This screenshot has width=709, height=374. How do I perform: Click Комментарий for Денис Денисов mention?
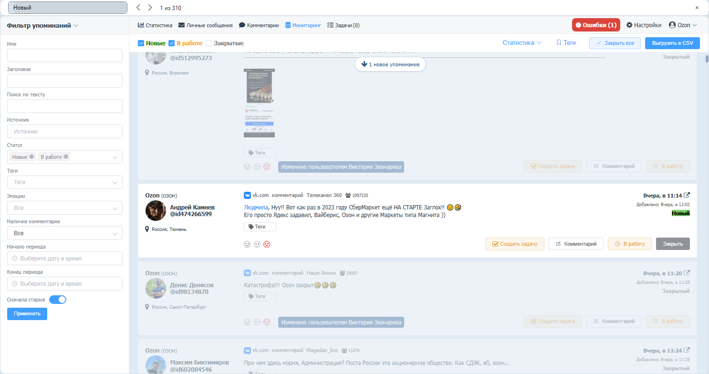click(614, 322)
